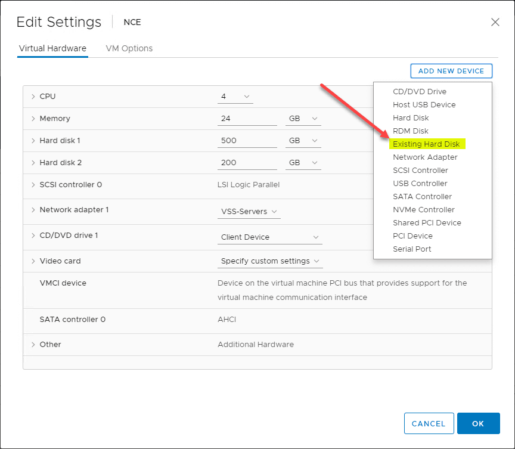The height and width of the screenshot is (449, 515).
Task: Expand Hard disk 1 details
Action: (x=33, y=141)
